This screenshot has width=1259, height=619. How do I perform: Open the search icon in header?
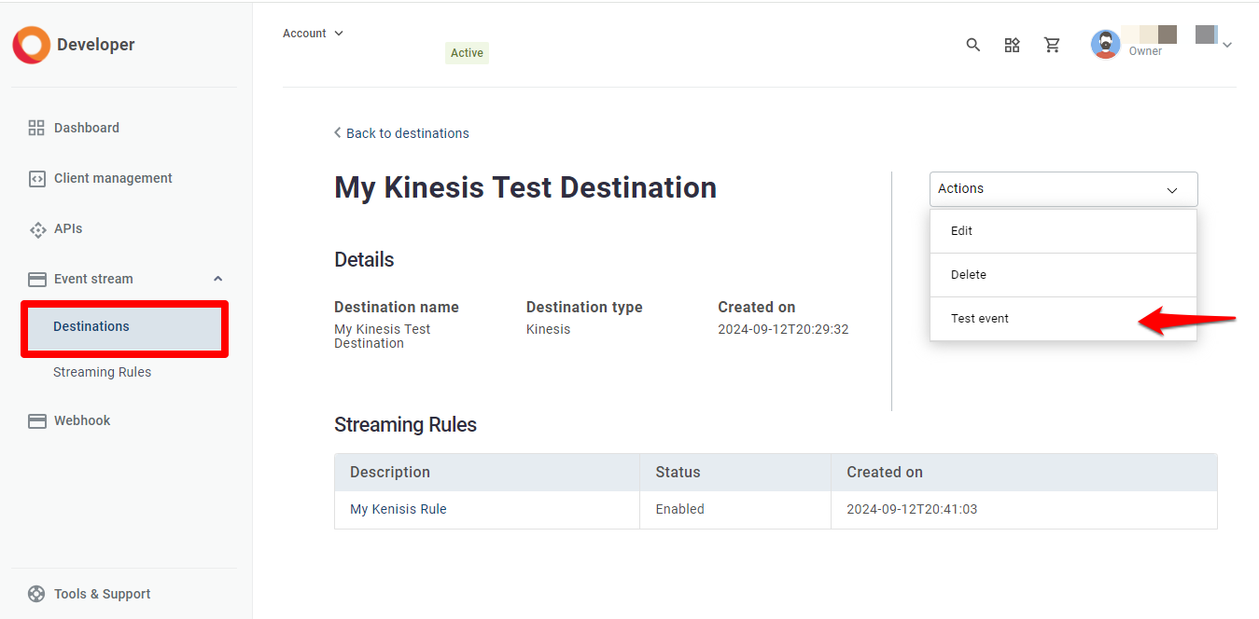point(973,45)
